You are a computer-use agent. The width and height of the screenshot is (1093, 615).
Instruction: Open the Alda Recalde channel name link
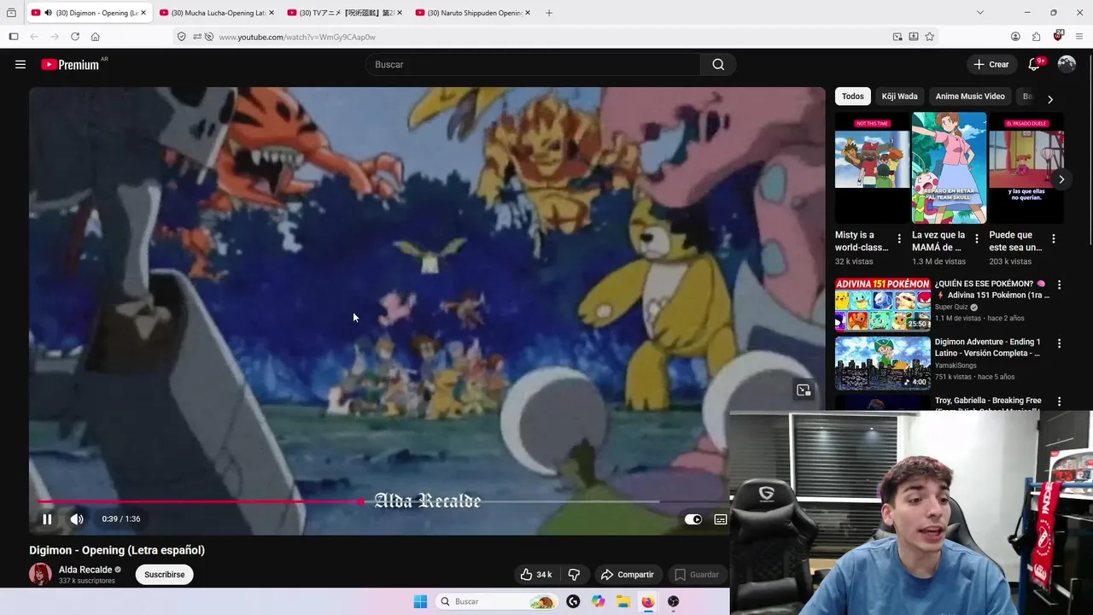click(x=85, y=570)
